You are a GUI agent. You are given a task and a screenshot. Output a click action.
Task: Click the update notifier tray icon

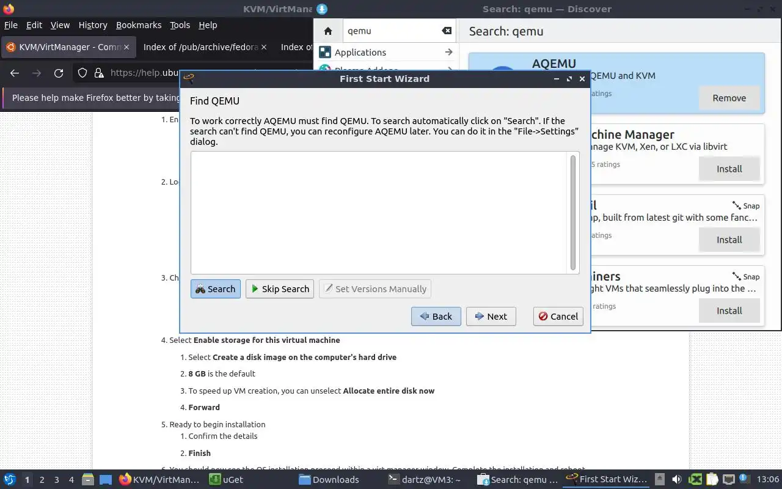coord(744,479)
